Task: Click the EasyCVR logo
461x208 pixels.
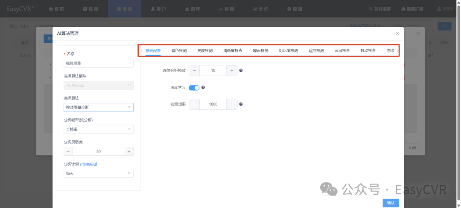Action: (20, 9)
